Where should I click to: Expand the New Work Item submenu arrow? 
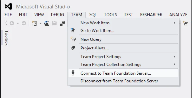[175, 23]
